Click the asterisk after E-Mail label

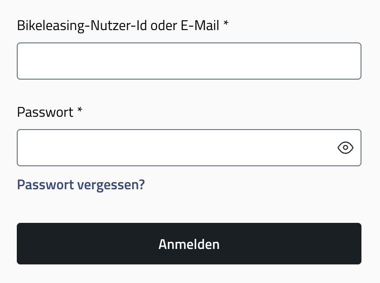(226, 23)
